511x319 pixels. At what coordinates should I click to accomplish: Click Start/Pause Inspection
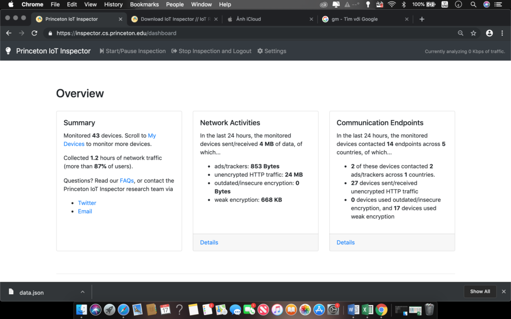tap(133, 51)
